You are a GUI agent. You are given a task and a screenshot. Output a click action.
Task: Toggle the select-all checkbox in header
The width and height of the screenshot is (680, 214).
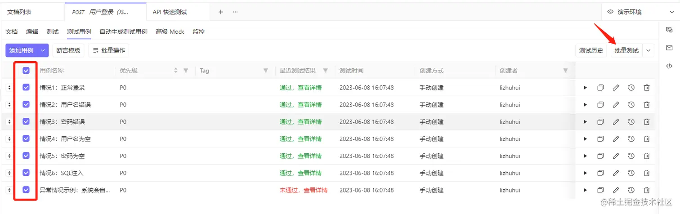[x=26, y=71]
